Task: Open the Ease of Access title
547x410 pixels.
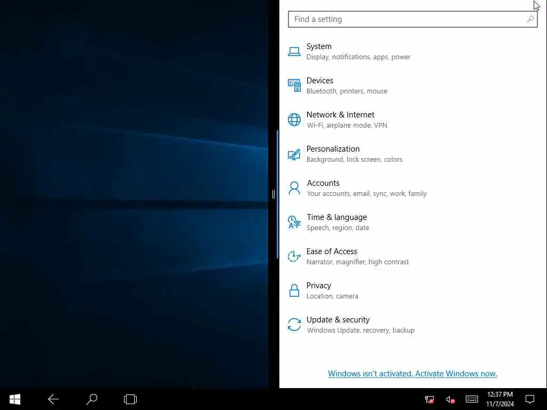Action: (x=332, y=251)
